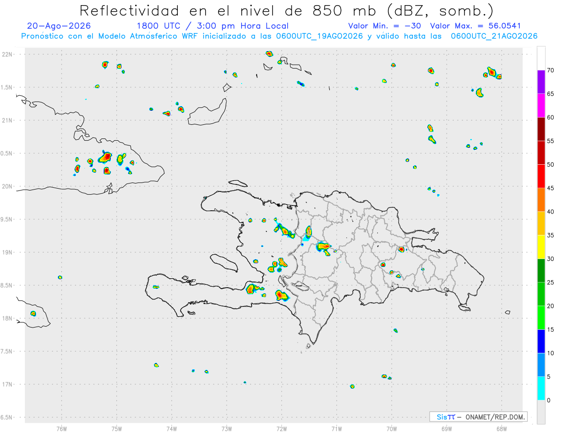Click the longitude label '70W'
The width and height of the screenshot is (563, 435).
(392, 428)
